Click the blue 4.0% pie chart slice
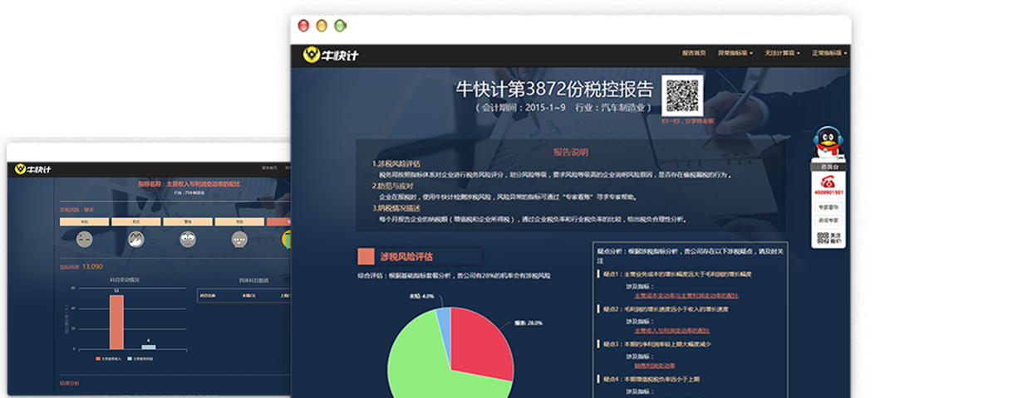Screen dimensions: 1018x398 (445, 321)
